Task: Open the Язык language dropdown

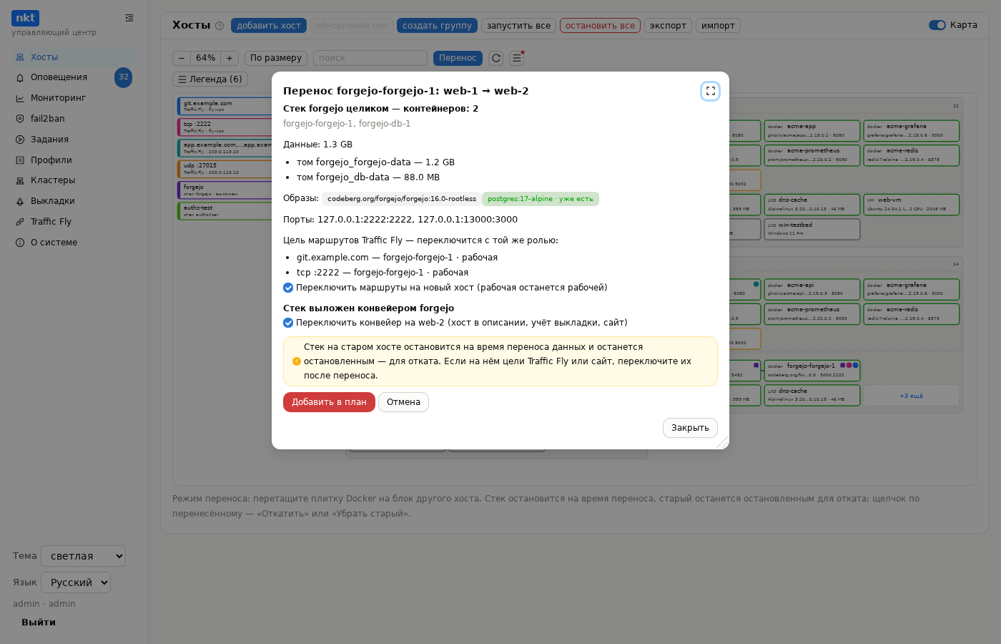Action: [76, 582]
